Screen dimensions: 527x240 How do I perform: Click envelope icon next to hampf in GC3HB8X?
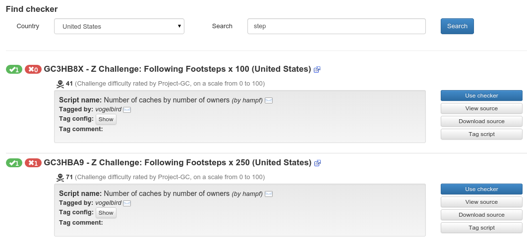[269, 100]
